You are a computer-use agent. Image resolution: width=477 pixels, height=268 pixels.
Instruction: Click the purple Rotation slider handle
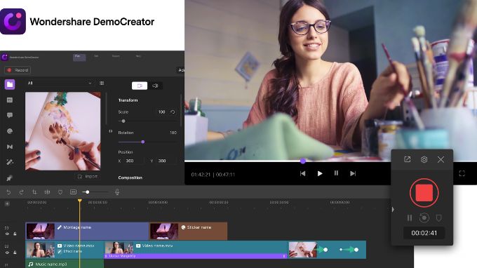[x=143, y=142]
